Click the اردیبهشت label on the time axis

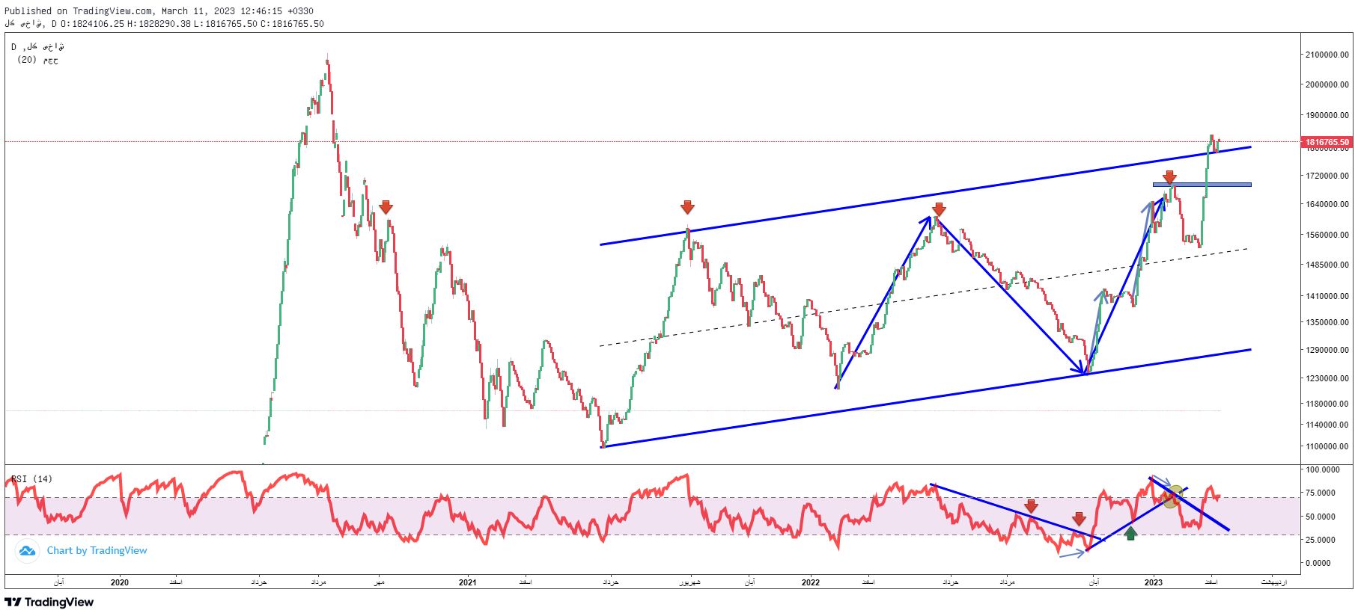pos(1273,582)
